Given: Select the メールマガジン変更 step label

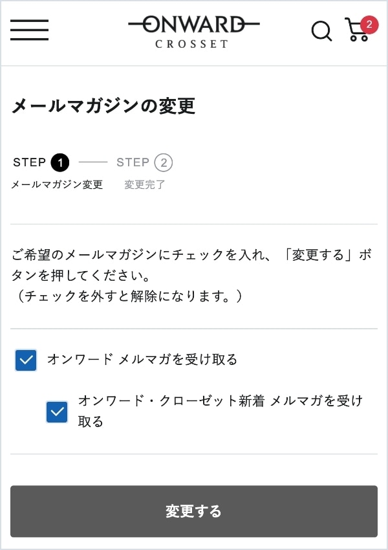Looking at the screenshot, I should [57, 184].
